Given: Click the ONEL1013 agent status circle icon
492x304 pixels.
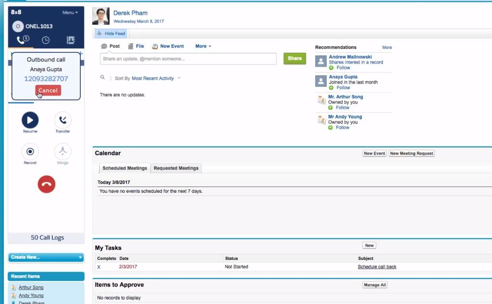Looking at the screenshot, I should (18, 26).
